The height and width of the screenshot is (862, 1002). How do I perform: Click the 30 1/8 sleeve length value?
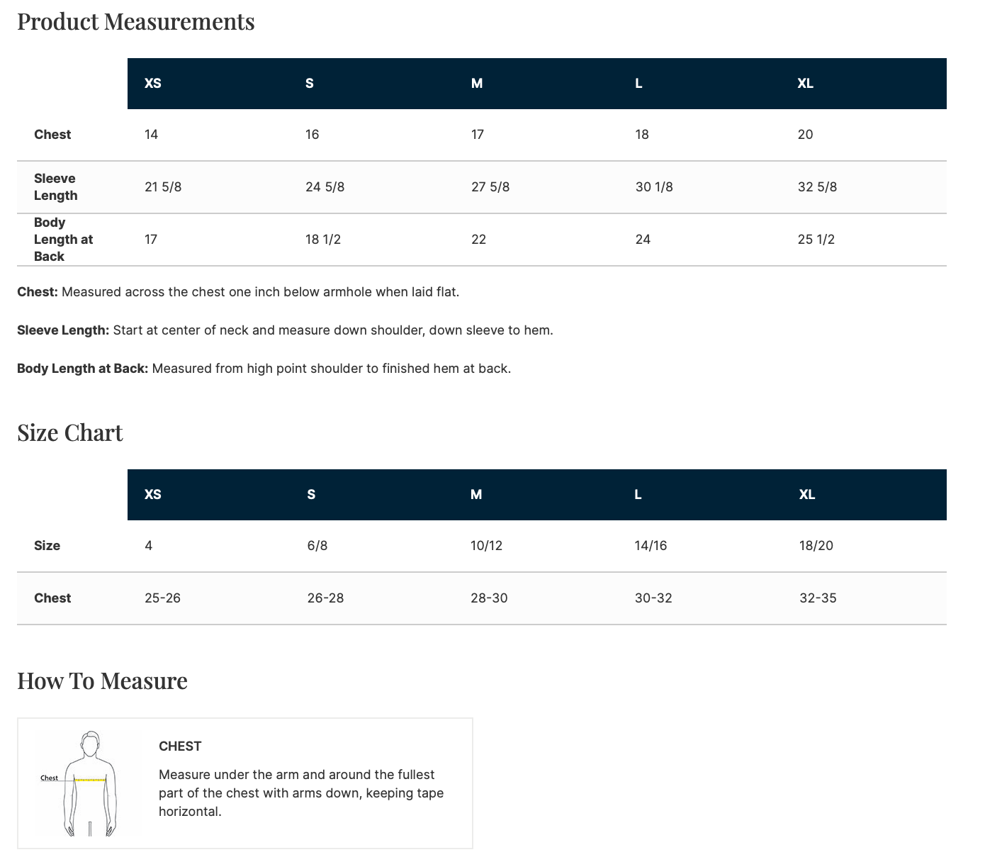tap(654, 187)
